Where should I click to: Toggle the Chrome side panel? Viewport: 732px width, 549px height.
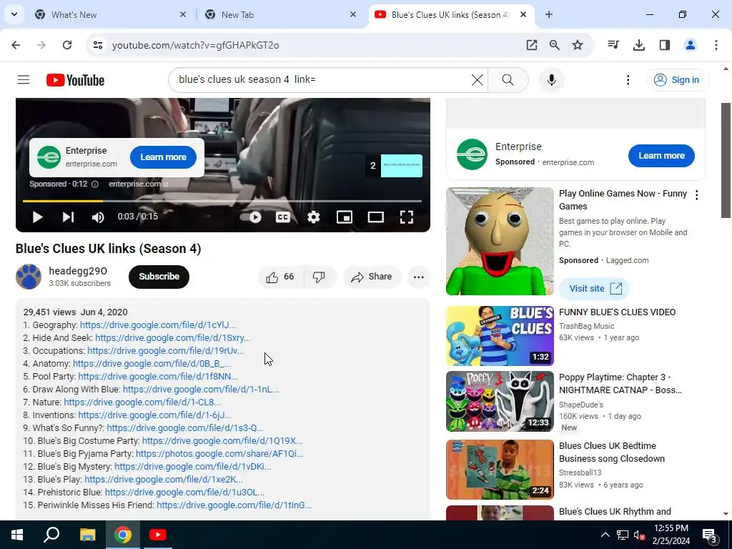tap(665, 45)
